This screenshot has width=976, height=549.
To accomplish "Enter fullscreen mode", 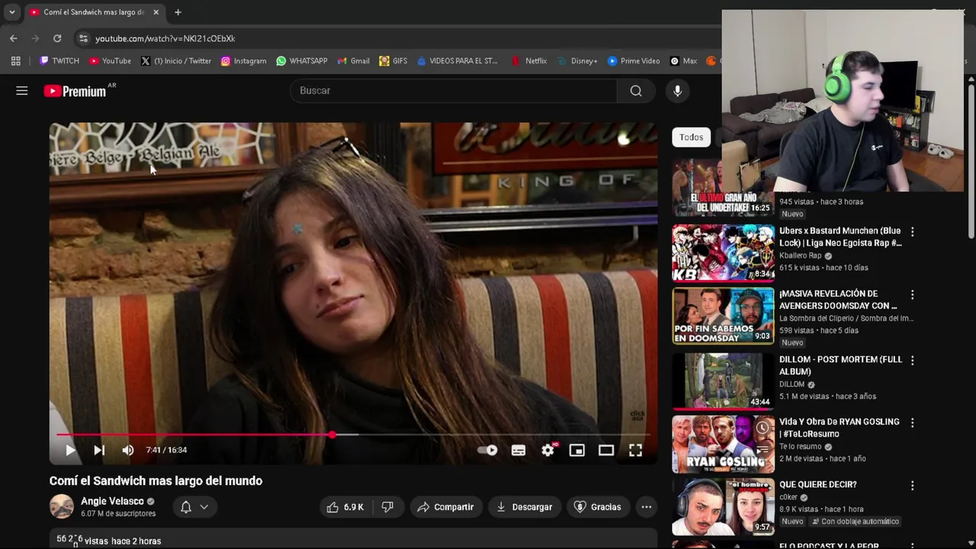I will point(635,450).
